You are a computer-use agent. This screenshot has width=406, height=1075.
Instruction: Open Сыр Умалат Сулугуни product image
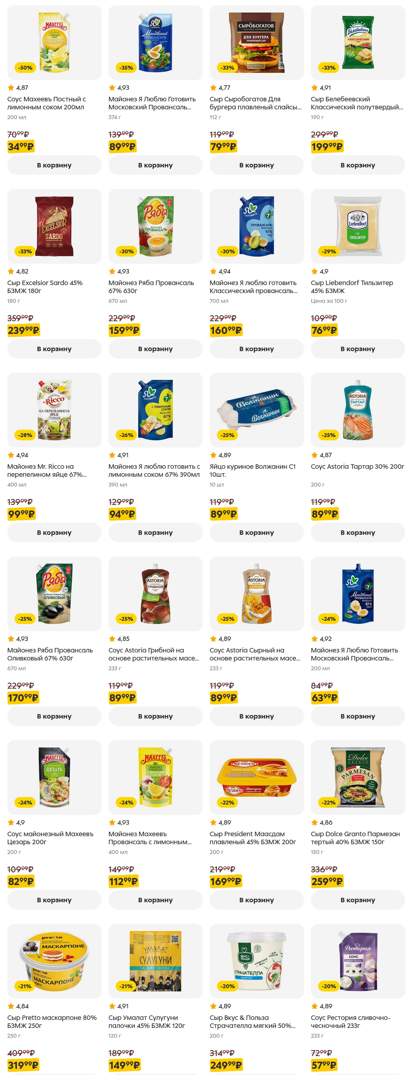click(x=155, y=961)
